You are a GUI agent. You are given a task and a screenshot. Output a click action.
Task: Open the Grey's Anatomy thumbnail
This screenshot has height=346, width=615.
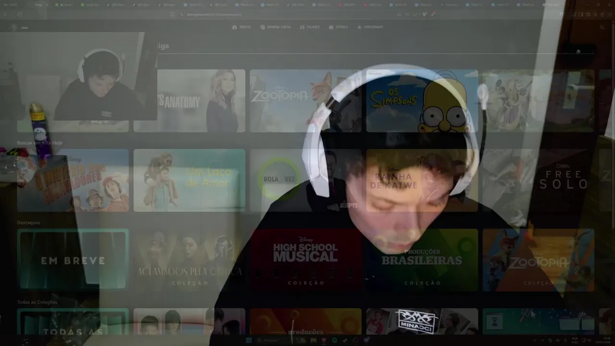[189, 100]
